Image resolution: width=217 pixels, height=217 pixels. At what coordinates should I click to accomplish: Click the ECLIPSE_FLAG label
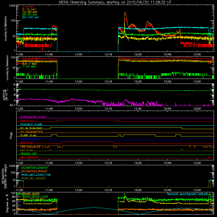[x=30, y=139]
